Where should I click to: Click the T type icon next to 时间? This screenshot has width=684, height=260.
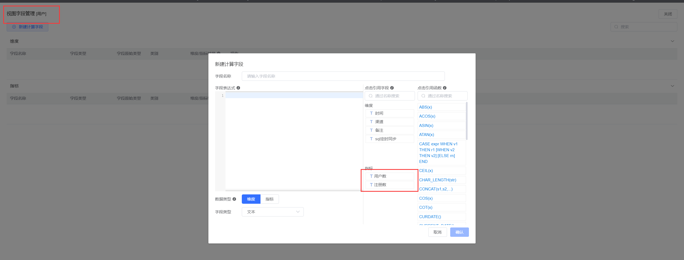371,113
